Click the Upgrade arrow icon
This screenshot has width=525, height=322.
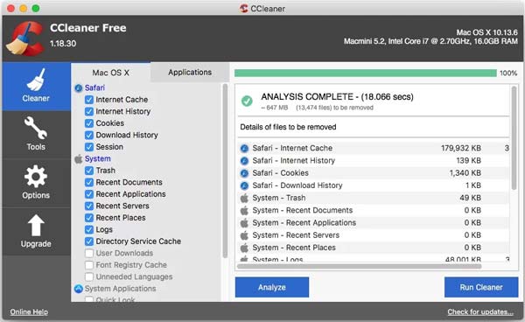pyautogui.click(x=36, y=225)
